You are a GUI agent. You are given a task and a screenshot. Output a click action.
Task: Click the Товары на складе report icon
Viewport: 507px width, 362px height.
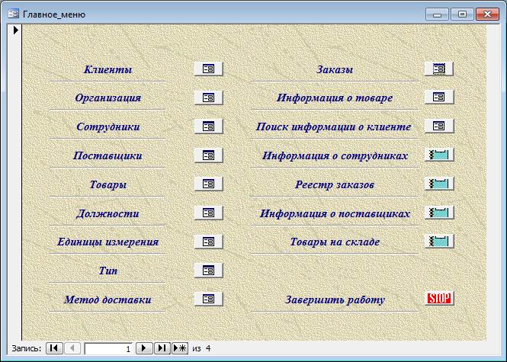tap(438, 242)
